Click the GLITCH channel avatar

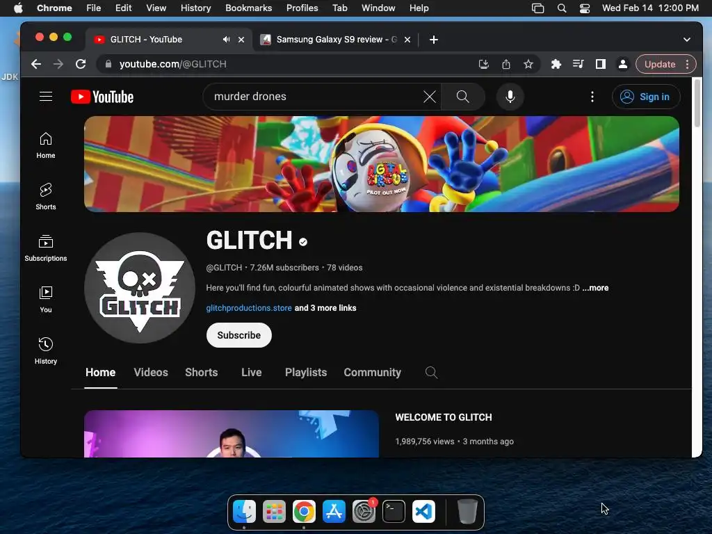tap(140, 288)
